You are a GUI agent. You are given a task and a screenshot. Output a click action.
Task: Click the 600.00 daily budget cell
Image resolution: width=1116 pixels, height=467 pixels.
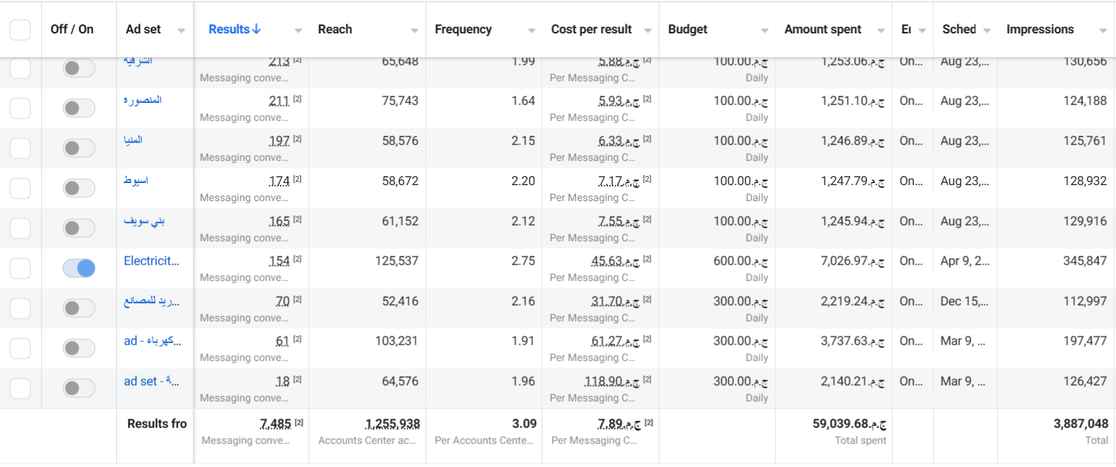[x=717, y=268]
